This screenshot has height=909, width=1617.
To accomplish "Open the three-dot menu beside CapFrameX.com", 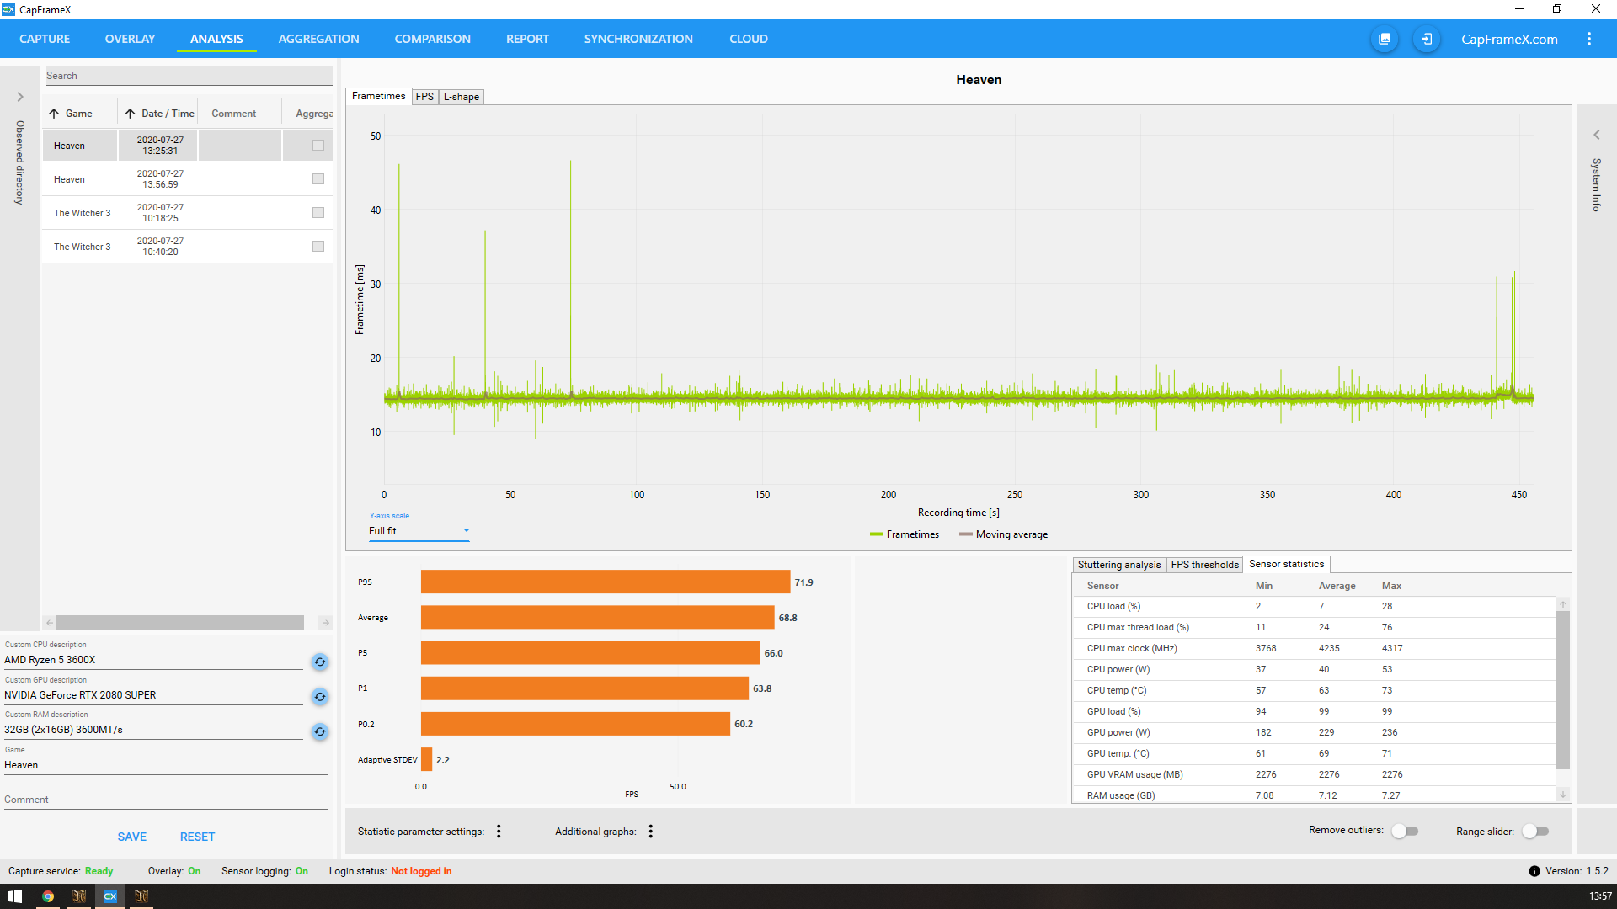I will (1588, 39).
